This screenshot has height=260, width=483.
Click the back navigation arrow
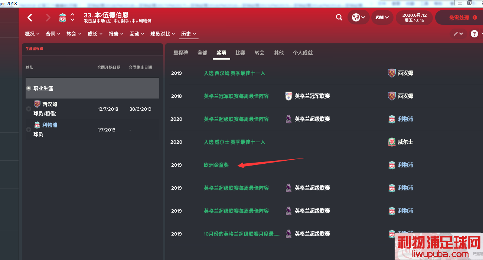[30, 17]
